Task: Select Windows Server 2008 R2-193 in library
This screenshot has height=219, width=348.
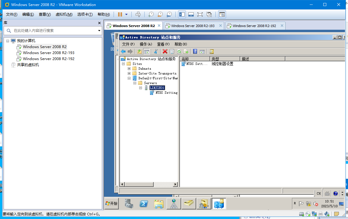Action: click(49, 53)
